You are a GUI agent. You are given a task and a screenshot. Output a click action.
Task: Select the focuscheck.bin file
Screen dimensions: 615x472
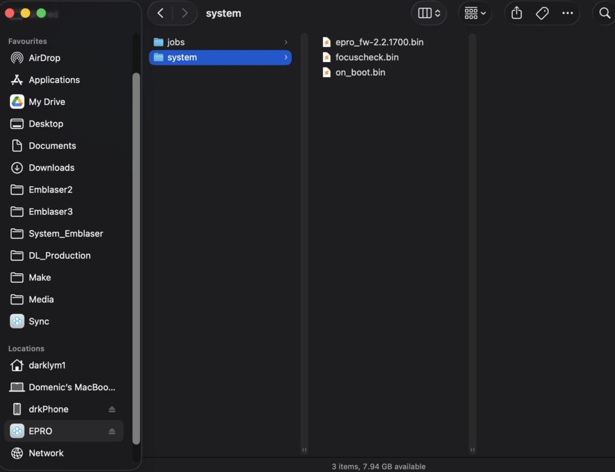coord(366,57)
